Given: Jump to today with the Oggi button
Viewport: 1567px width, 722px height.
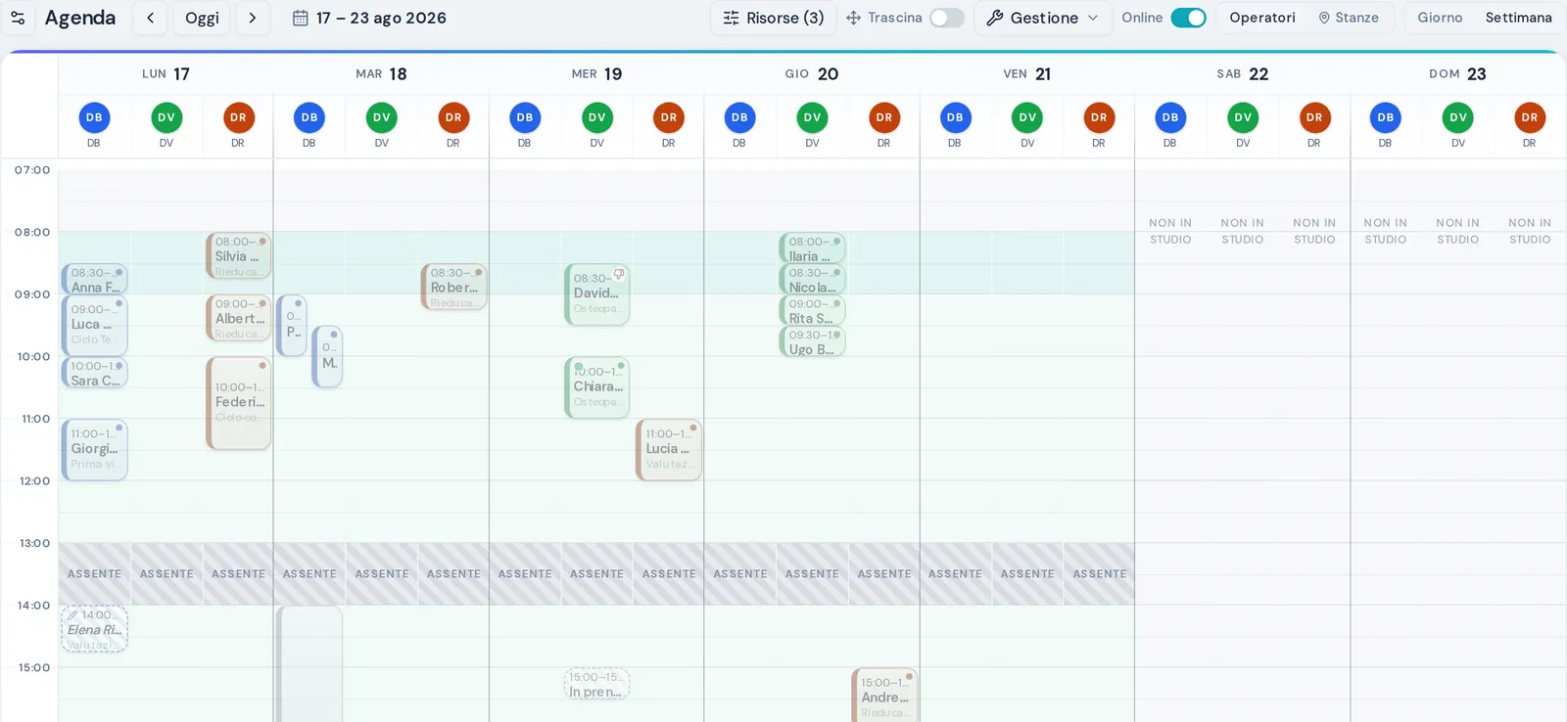Looking at the screenshot, I should (202, 18).
